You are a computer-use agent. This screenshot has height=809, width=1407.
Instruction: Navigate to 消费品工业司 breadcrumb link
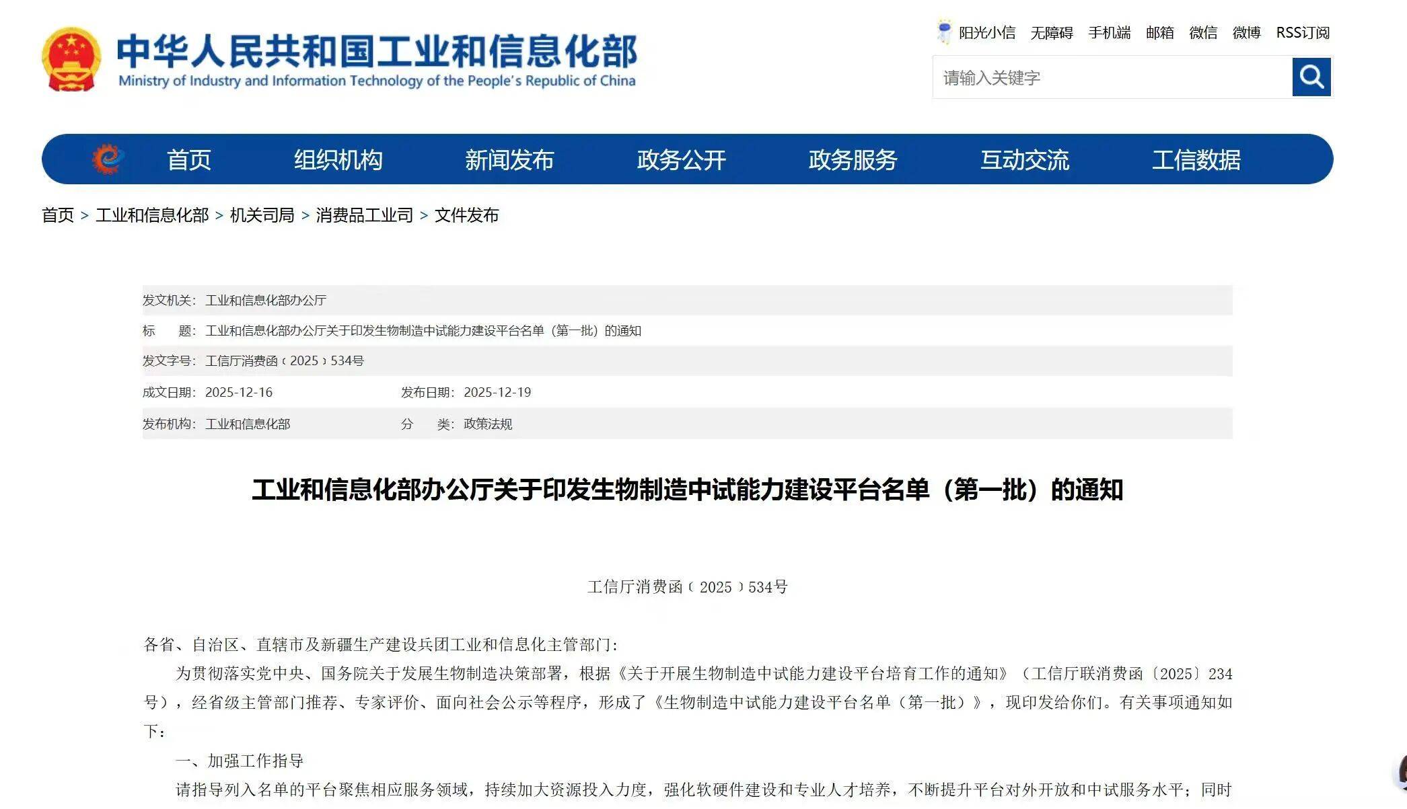click(x=364, y=215)
